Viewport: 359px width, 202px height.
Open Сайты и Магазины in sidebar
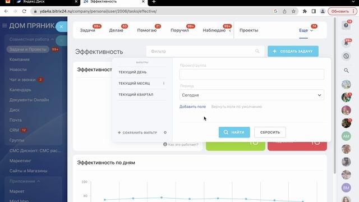pyautogui.click(x=28, y=171)
